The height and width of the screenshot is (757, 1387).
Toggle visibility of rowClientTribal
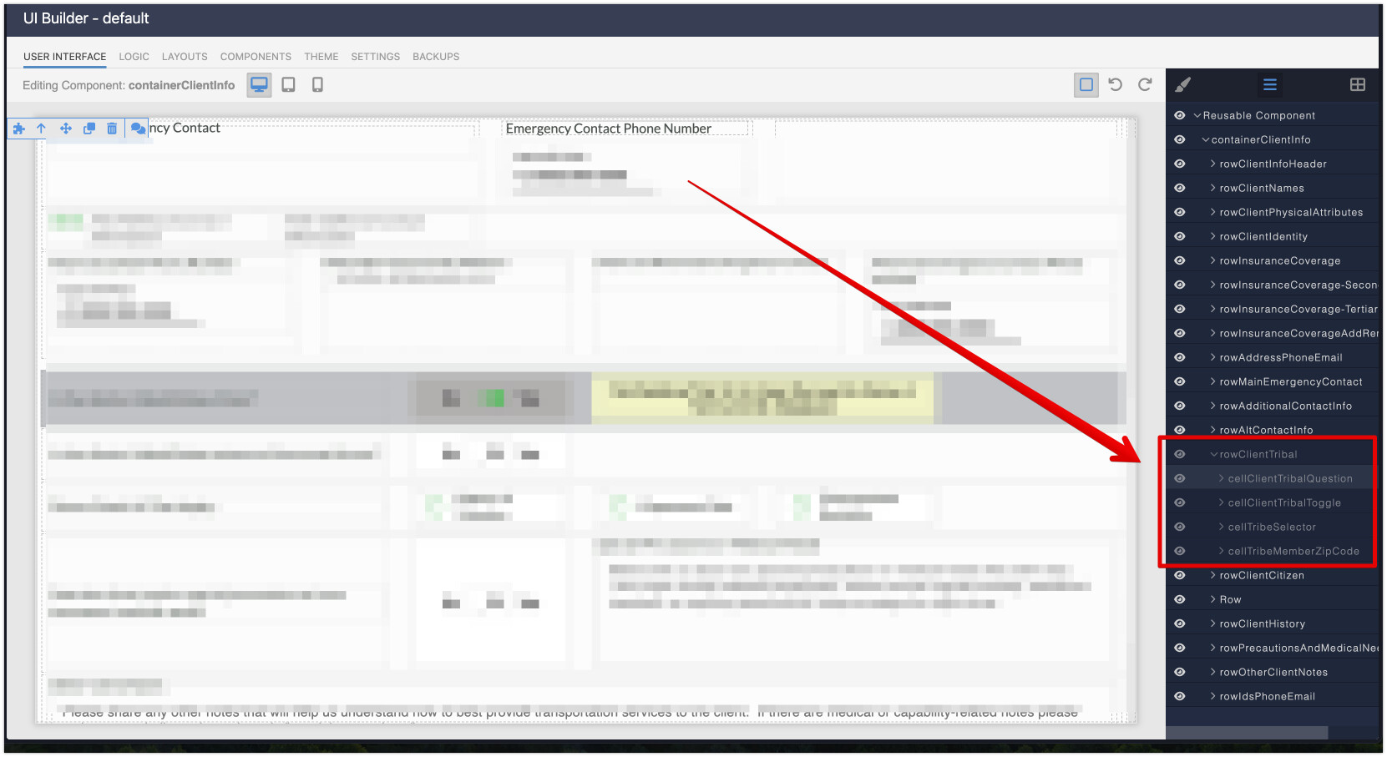pyautogui.click(x=1180, y=454)
